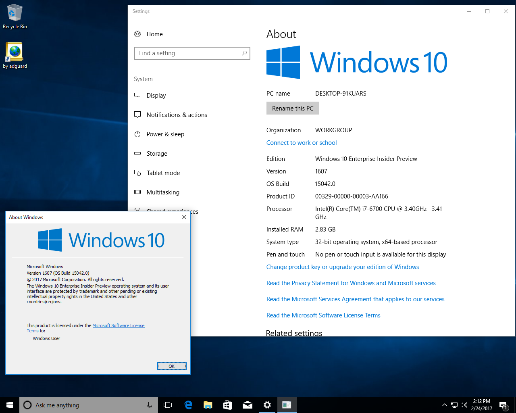Open Power & sleep settings
This screenshot has width=516, height=413.
[x=166, y=134]
